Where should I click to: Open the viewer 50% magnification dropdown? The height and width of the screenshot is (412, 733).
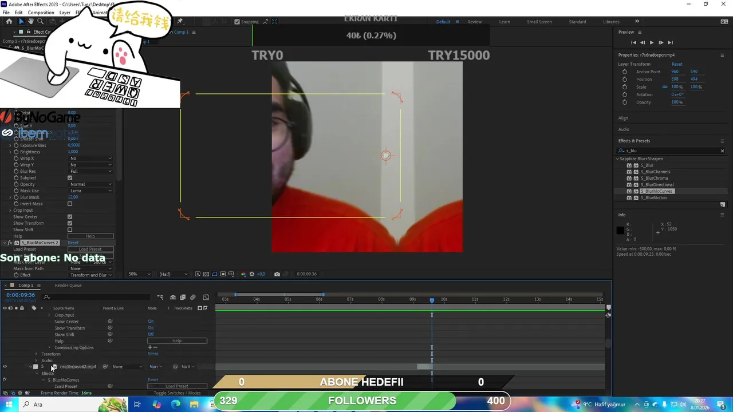tap(140, 274)
